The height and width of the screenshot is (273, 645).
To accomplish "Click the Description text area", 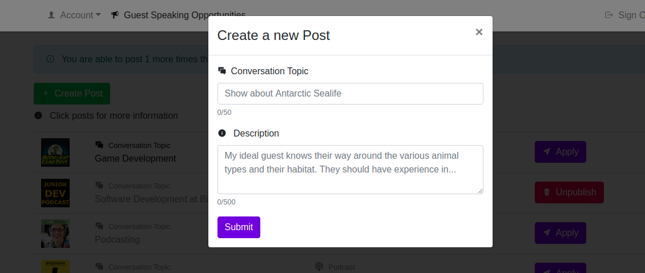I will click(x=350, y=169).
